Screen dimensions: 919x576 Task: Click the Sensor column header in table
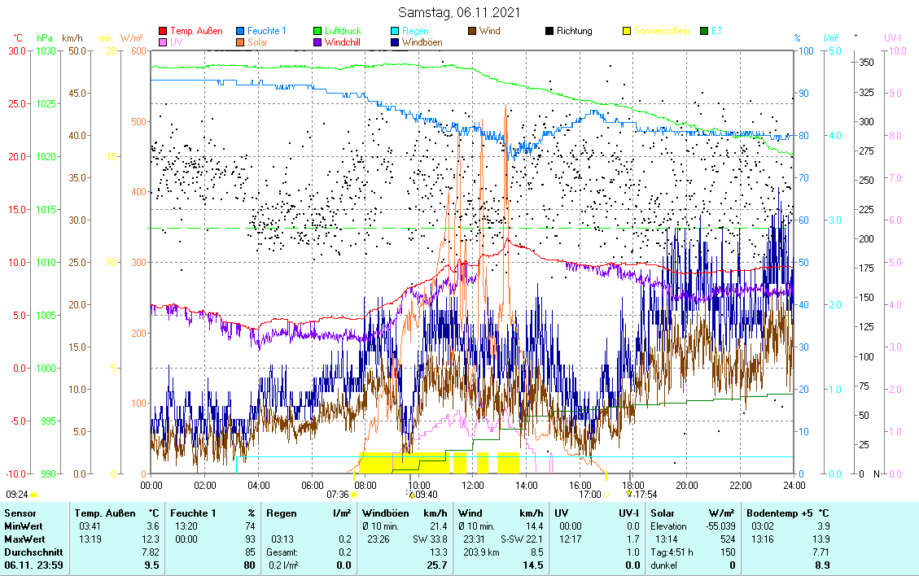click(20, 513)
